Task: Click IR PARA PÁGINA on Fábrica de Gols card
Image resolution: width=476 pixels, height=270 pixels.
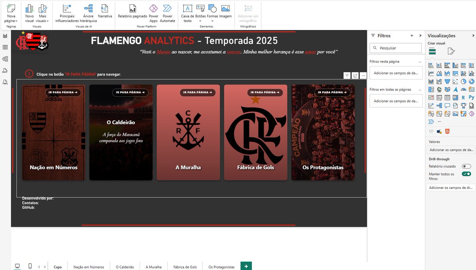Action: 265,92
